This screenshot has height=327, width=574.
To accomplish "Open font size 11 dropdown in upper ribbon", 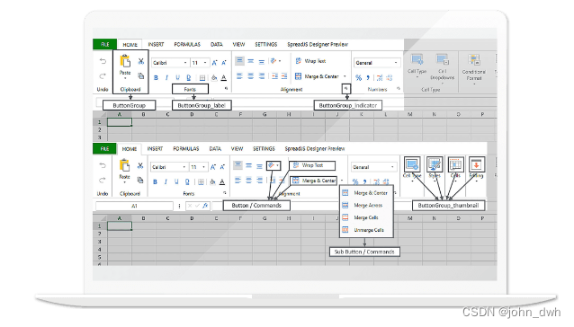I will 205,63.
